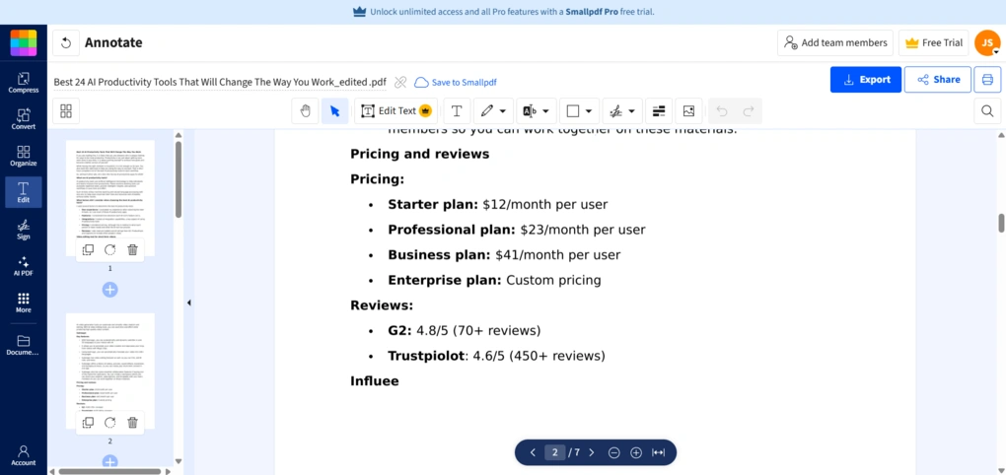Click the Share button
This screenshot has height=475, width=1006.
click(x=937, y=80)
